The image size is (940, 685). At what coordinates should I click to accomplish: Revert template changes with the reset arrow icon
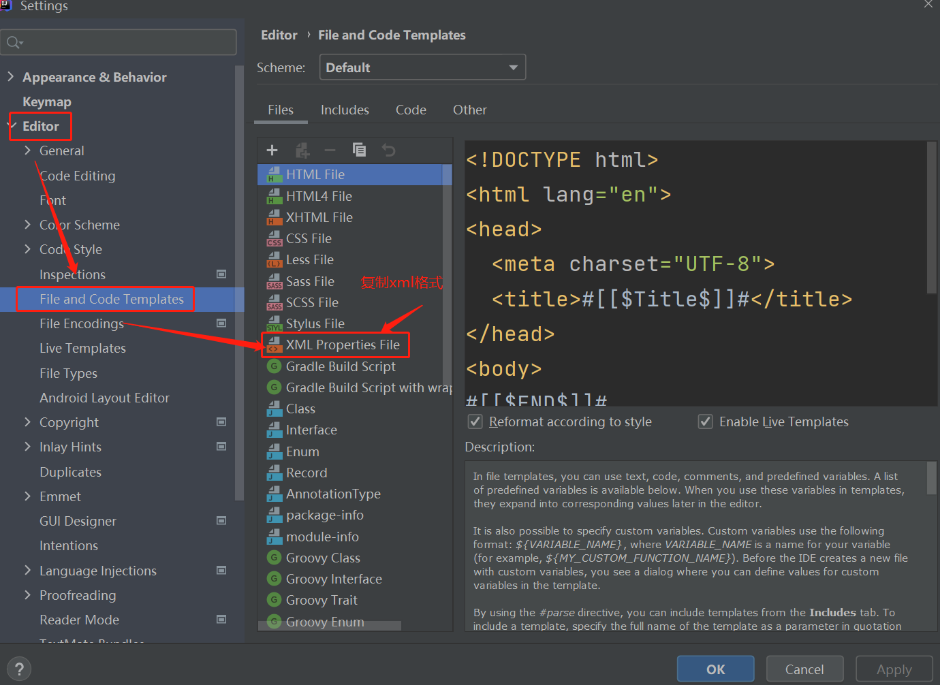point(388,150)
